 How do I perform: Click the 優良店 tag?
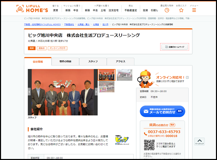[x=42, y=48]
